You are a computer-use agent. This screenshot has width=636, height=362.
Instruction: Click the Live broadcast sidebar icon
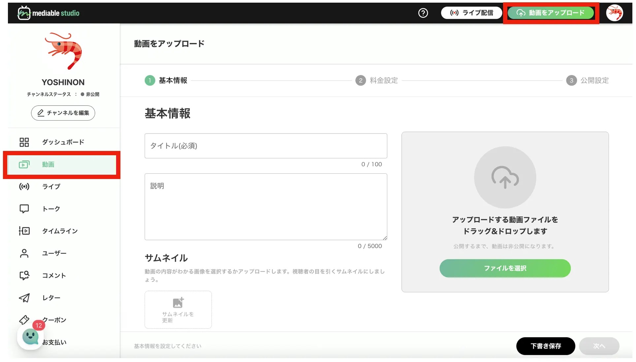(24, 187)
